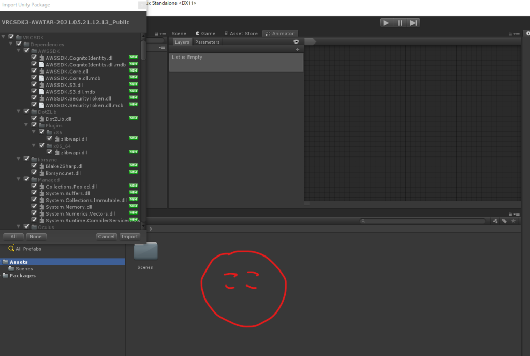The width and height of the screenshot is (530, 356).
Task: Collapse the librsync folder
Action: [x=19, y=159]
